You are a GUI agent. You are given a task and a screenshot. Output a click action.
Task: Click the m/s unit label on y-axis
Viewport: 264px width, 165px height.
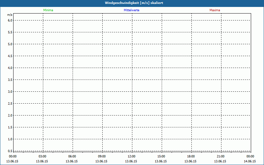tap(10, 15)
